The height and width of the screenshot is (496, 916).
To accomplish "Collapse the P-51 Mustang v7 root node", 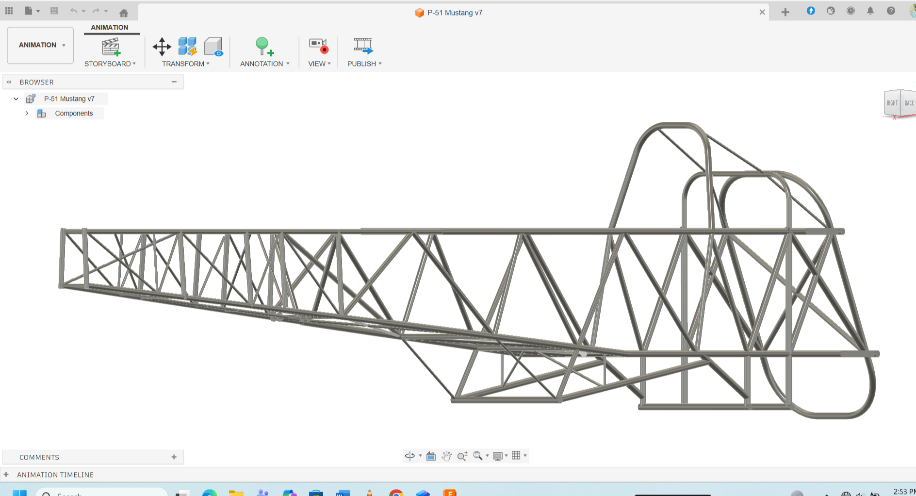I will (x=16, y=99).
